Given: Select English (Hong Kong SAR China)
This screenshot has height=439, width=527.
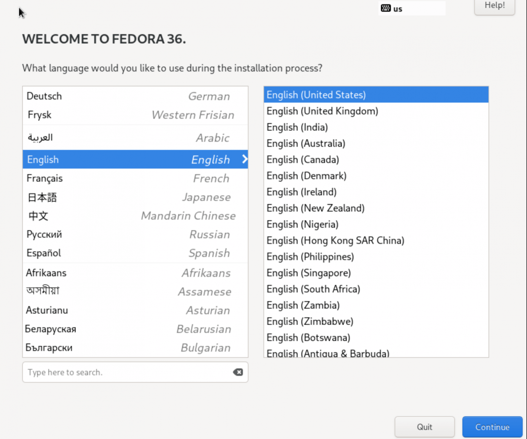Looking at the screenshot, I should (335, 240).
